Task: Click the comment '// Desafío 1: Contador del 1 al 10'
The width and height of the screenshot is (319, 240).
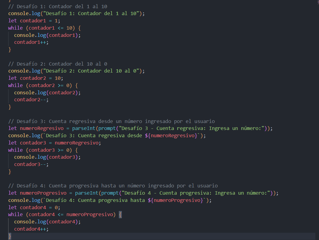Action: click(58, 7)
